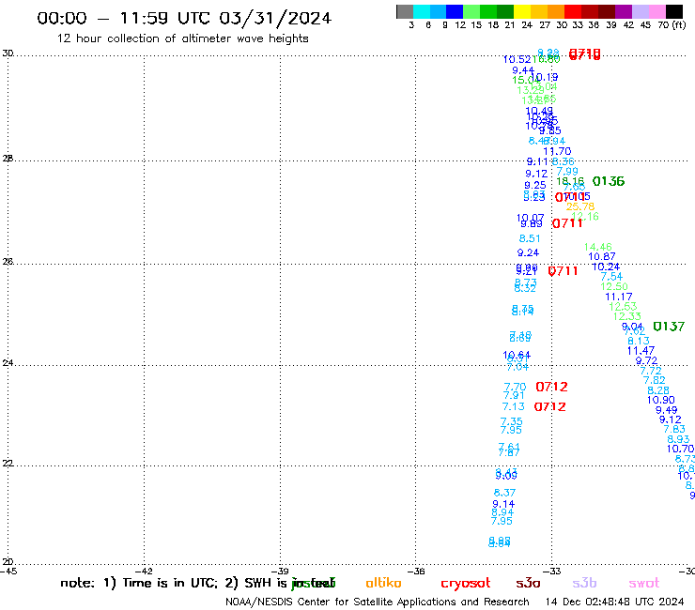
Task: Click the legend label '70 (ft)'
Action: 672,25
